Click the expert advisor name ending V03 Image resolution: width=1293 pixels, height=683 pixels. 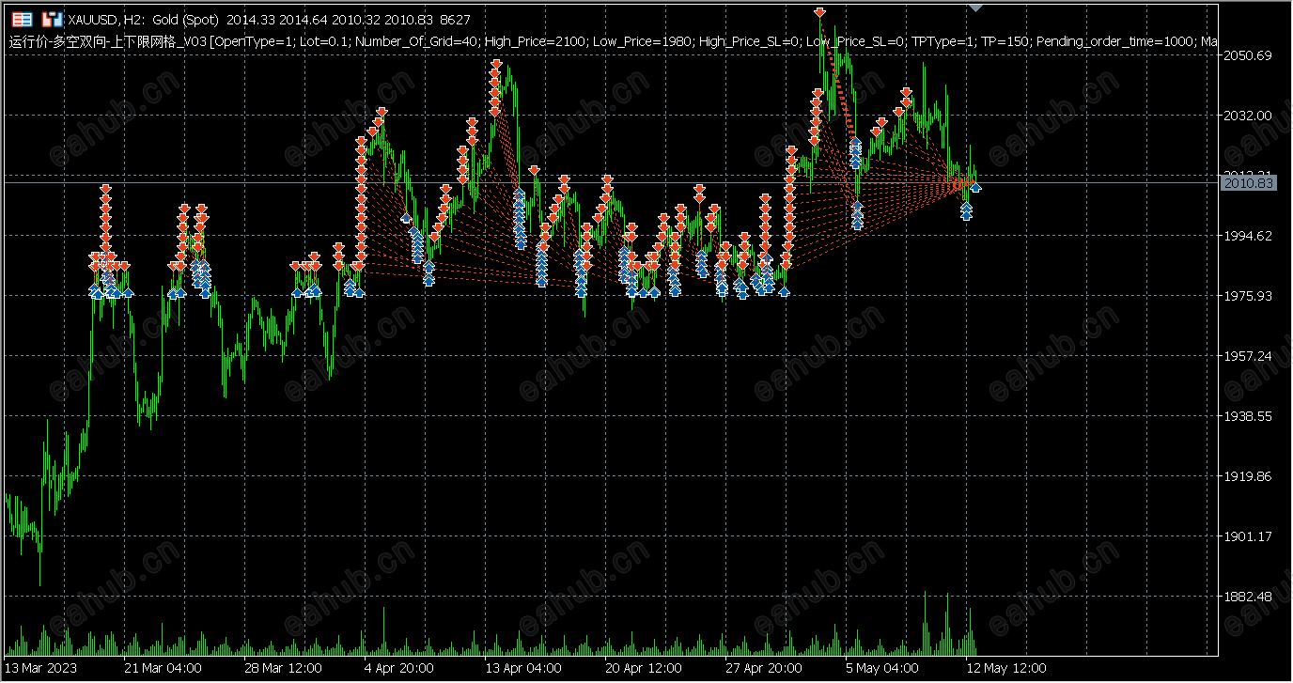point(107,41)
